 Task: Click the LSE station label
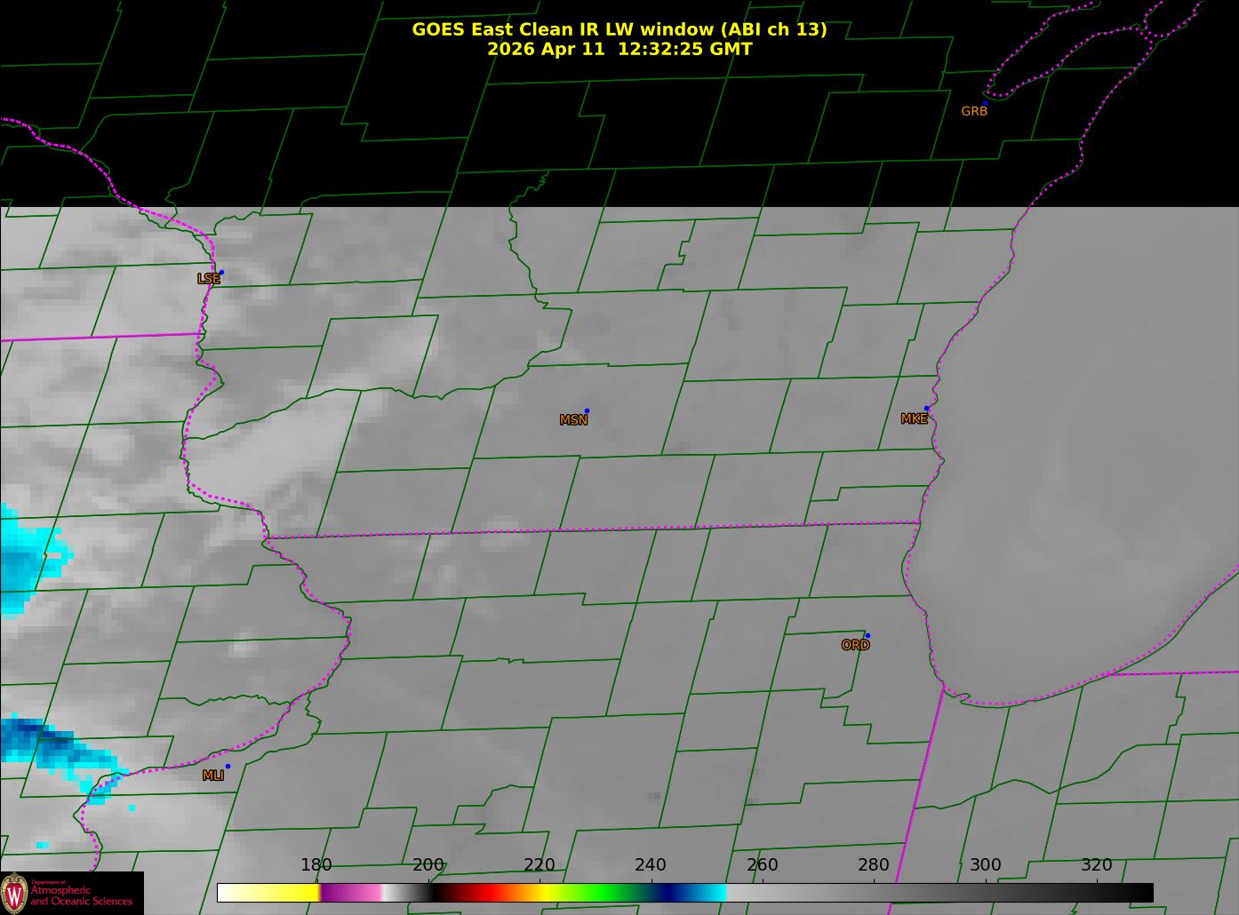[208, 279]
